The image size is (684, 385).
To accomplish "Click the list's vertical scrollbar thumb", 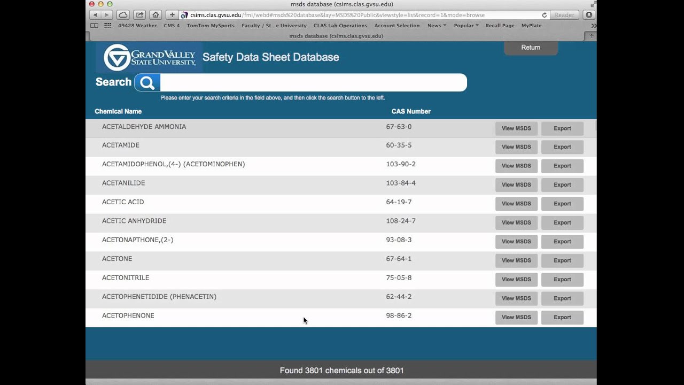I will [595, 126].
